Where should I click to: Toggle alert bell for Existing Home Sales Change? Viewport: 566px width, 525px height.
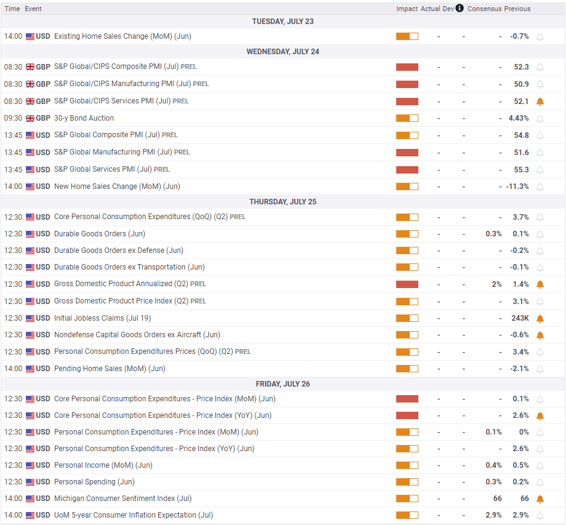[x=540, y=37]
